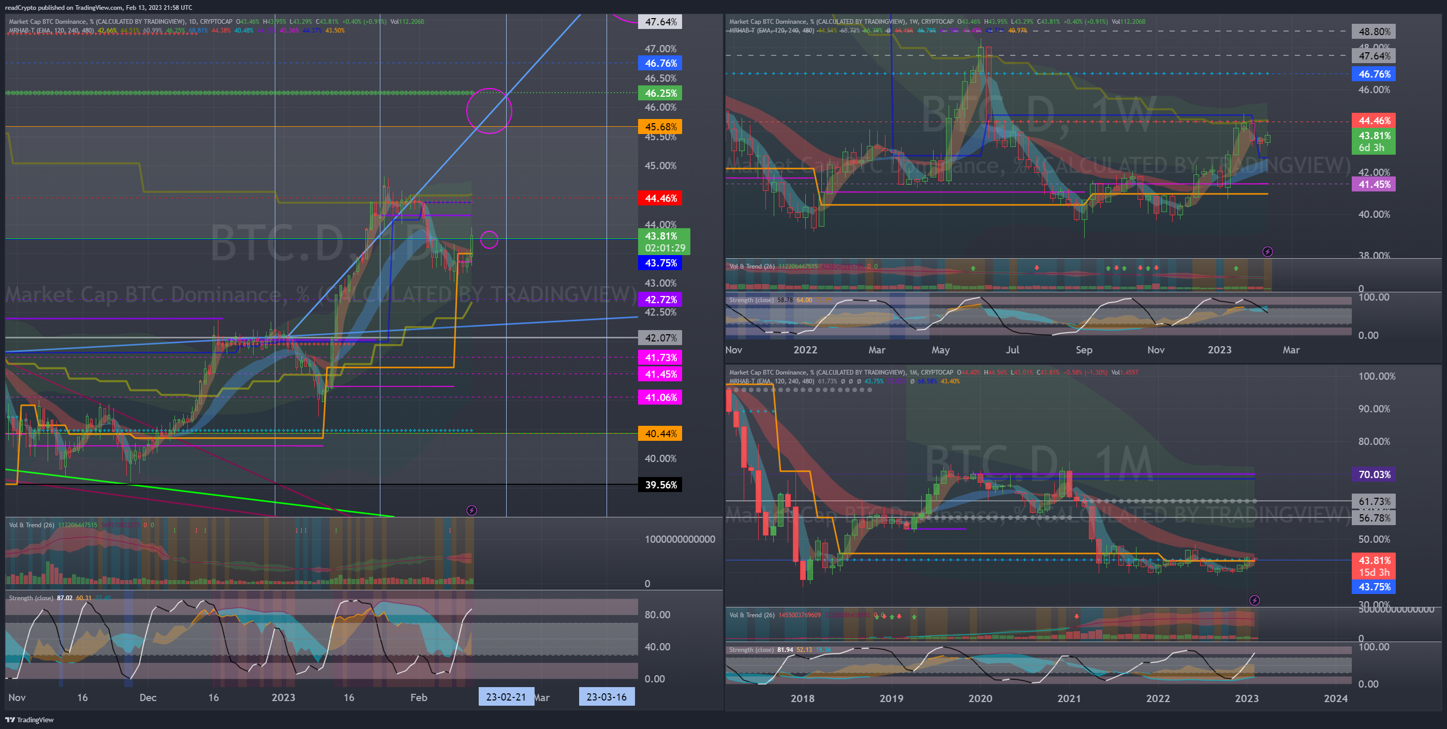Click the gray 42.07% price label

660,337
